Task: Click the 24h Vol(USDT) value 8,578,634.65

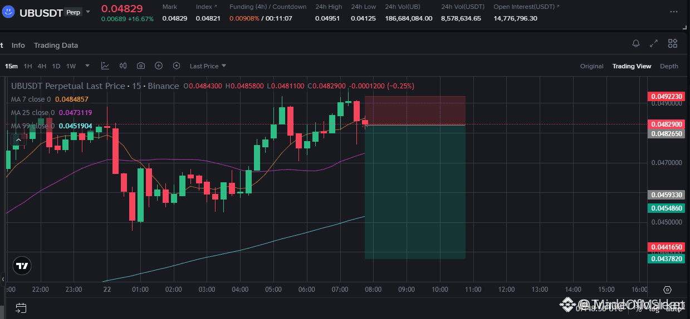Action: [461, 18]
